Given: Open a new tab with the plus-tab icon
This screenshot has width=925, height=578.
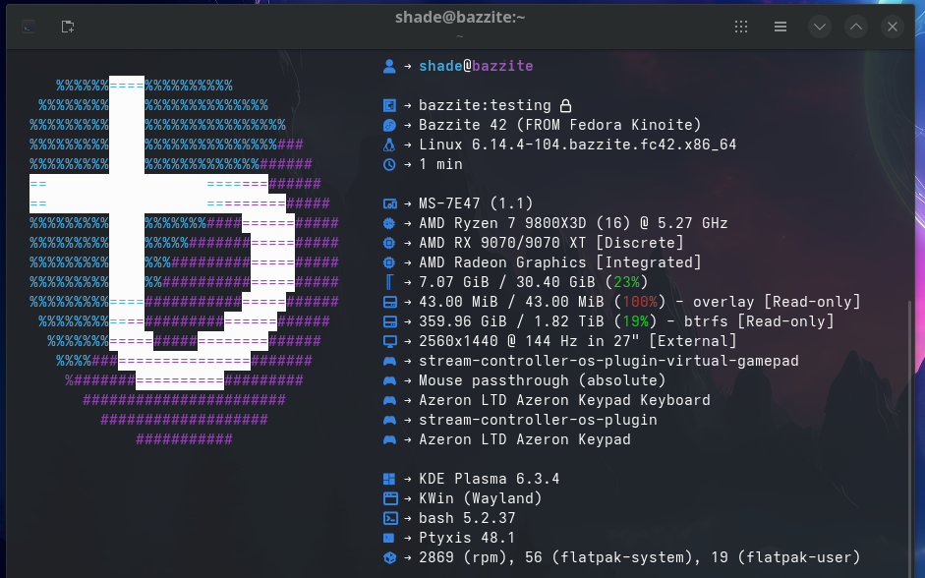Looking at the screenshot, I should (x=68, y=27).
